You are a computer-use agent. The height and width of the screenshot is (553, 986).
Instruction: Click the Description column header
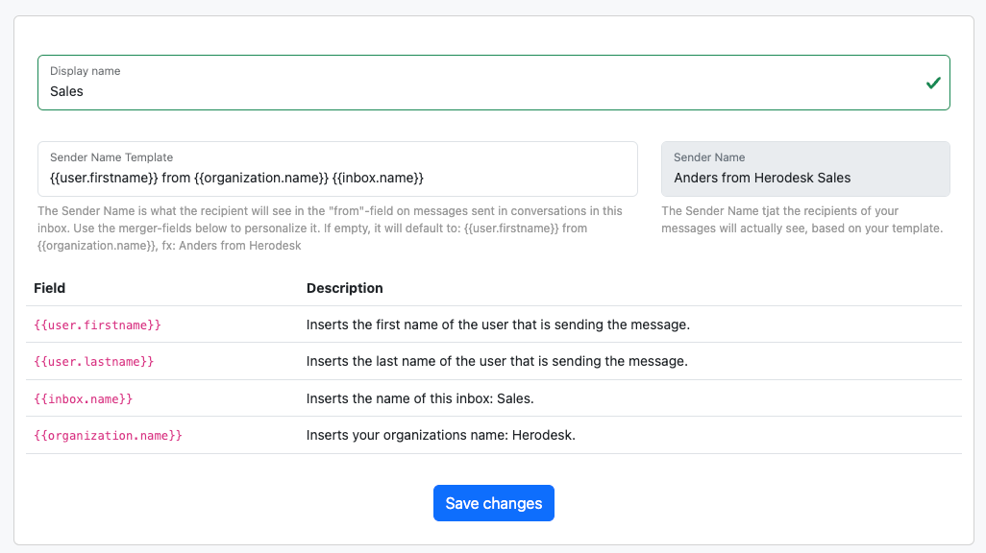pyautogui.click(x=344, y=288)
